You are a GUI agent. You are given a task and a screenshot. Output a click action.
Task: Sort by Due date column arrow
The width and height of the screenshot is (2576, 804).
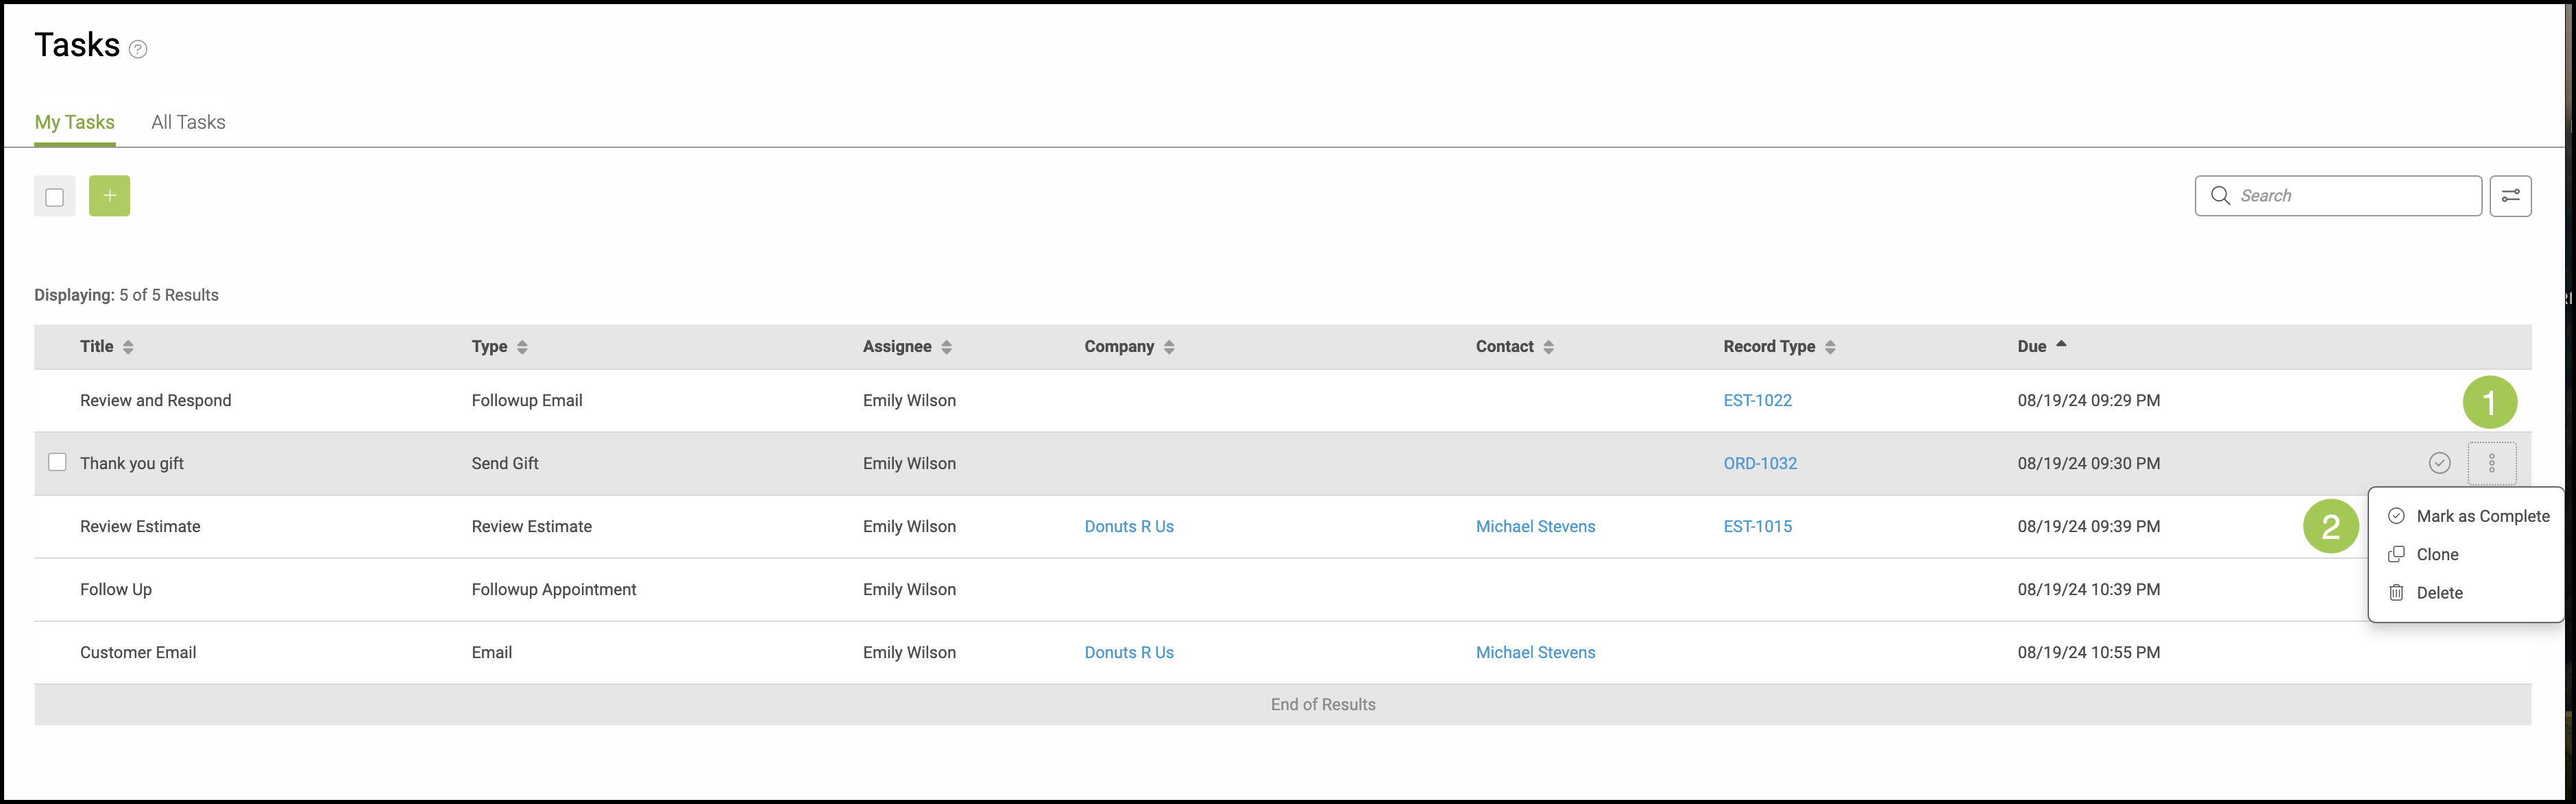coord(2061,344)
